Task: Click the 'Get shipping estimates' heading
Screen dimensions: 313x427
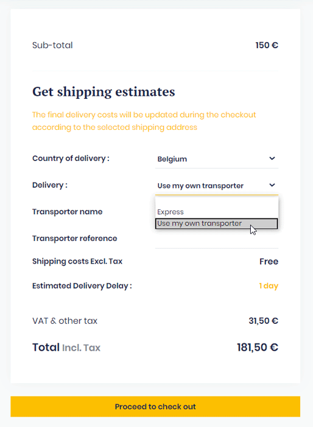Action: click(104, 91)
